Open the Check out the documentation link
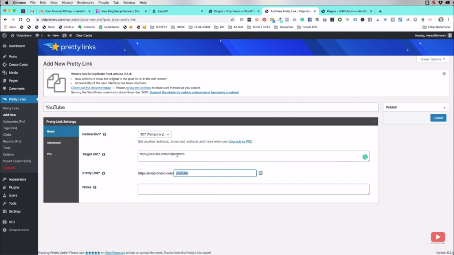Viewport: 454px width, 255px height. (x=91, y=88)
